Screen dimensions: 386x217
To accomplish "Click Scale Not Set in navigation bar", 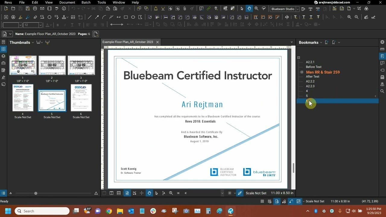I will click(x=256, y=193).
